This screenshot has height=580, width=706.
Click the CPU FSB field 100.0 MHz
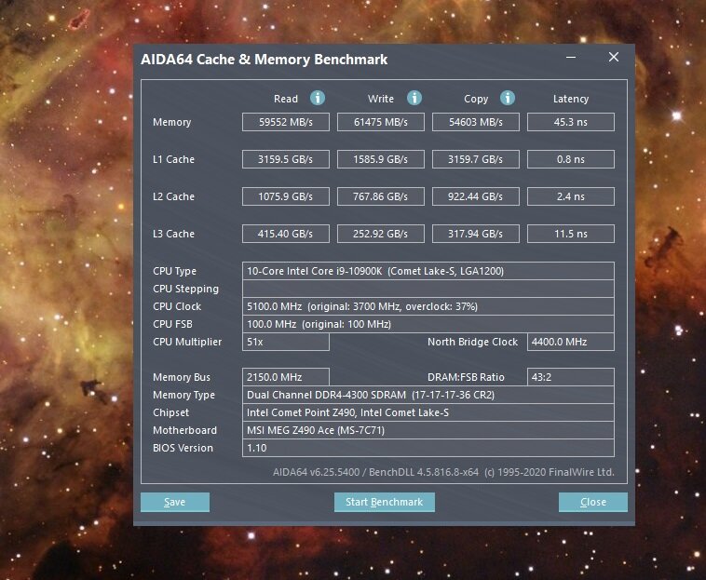point(428,324)
